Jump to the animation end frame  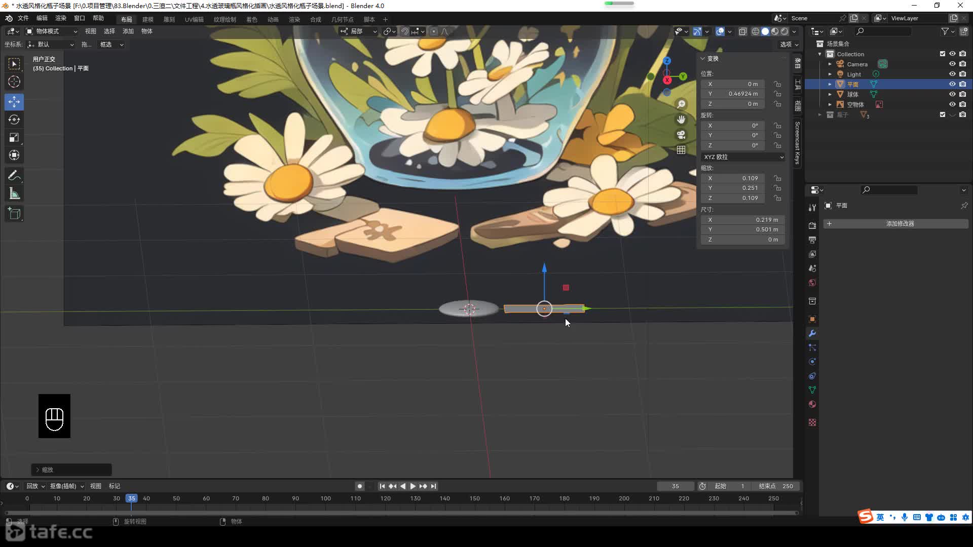point(433,486)
